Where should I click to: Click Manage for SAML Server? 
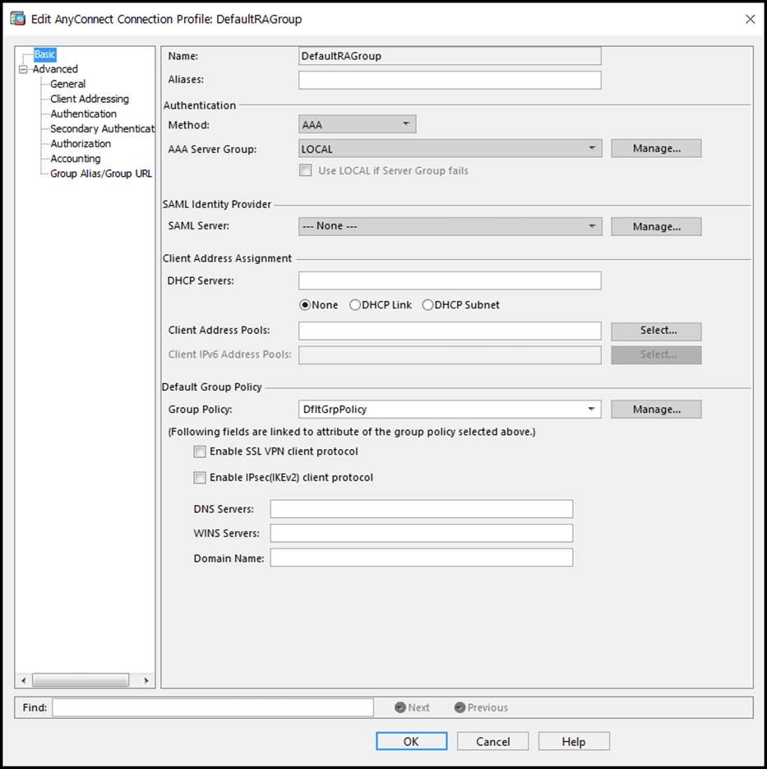click(x=656, y=226)
